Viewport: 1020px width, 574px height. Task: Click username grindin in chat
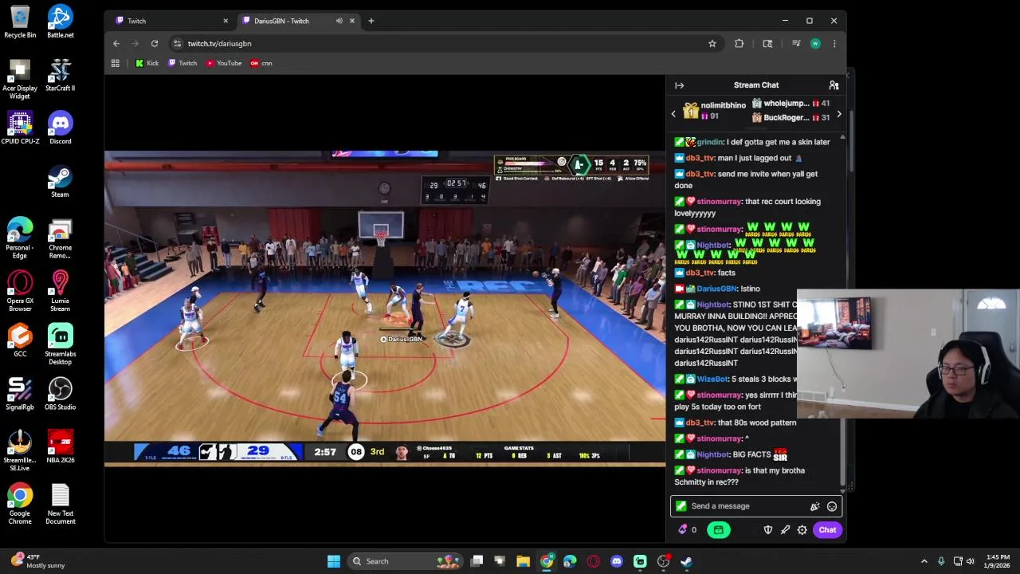click(x=710, y=142)
